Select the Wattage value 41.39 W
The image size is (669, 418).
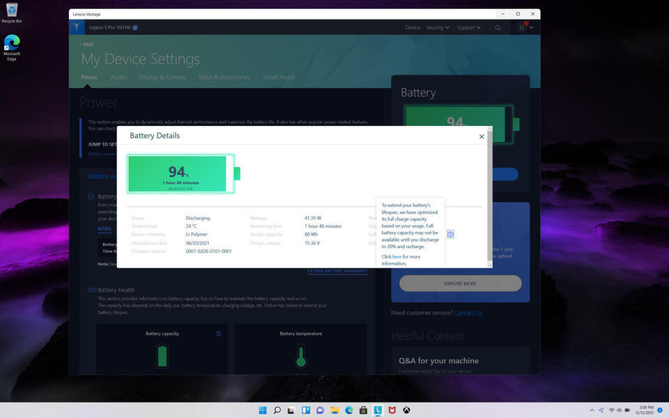313,218
